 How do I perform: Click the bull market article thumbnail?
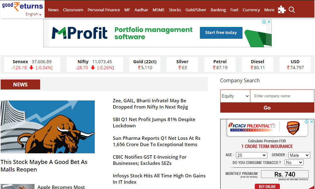tap(48, 127)
